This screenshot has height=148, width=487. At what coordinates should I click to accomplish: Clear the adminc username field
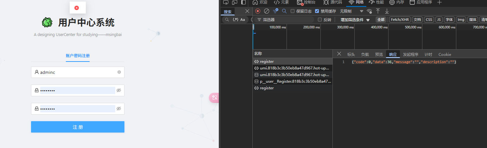point(119,72)
